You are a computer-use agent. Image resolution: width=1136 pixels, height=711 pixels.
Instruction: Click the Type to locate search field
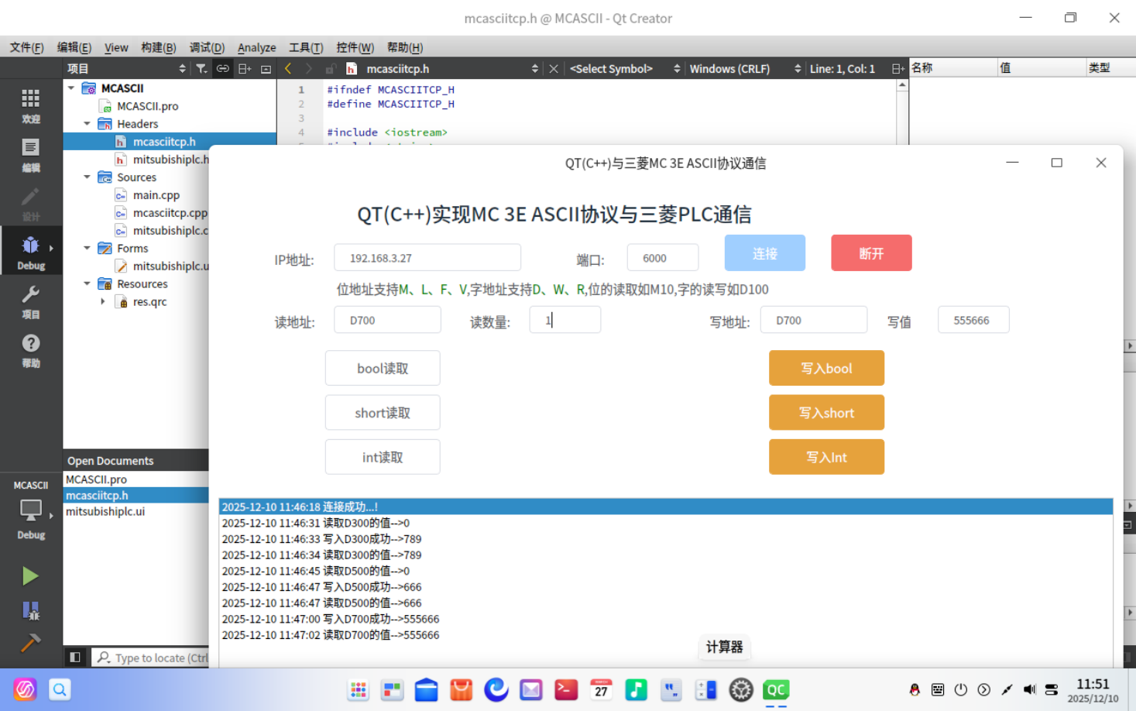tap(151, 658)
